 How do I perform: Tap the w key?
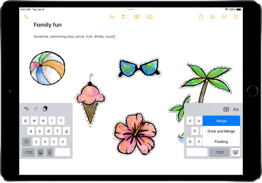34,121
